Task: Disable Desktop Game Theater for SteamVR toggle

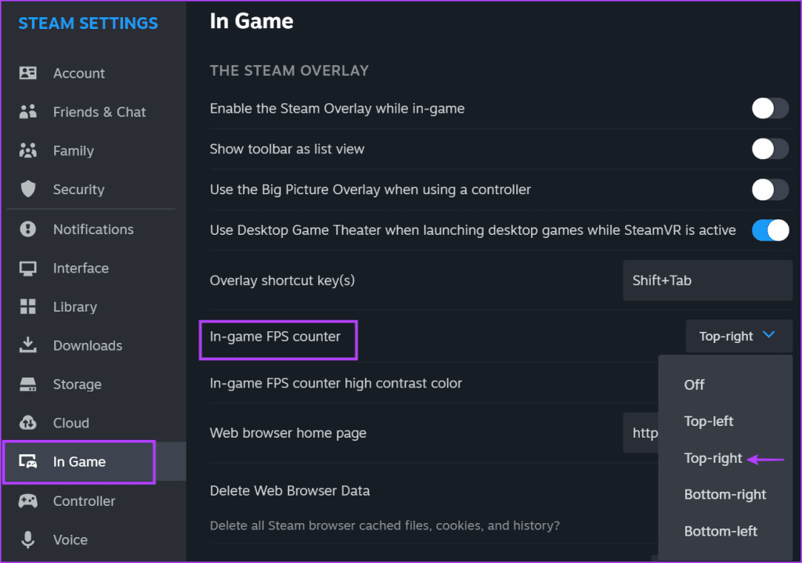Action: (x=770, y=230)
